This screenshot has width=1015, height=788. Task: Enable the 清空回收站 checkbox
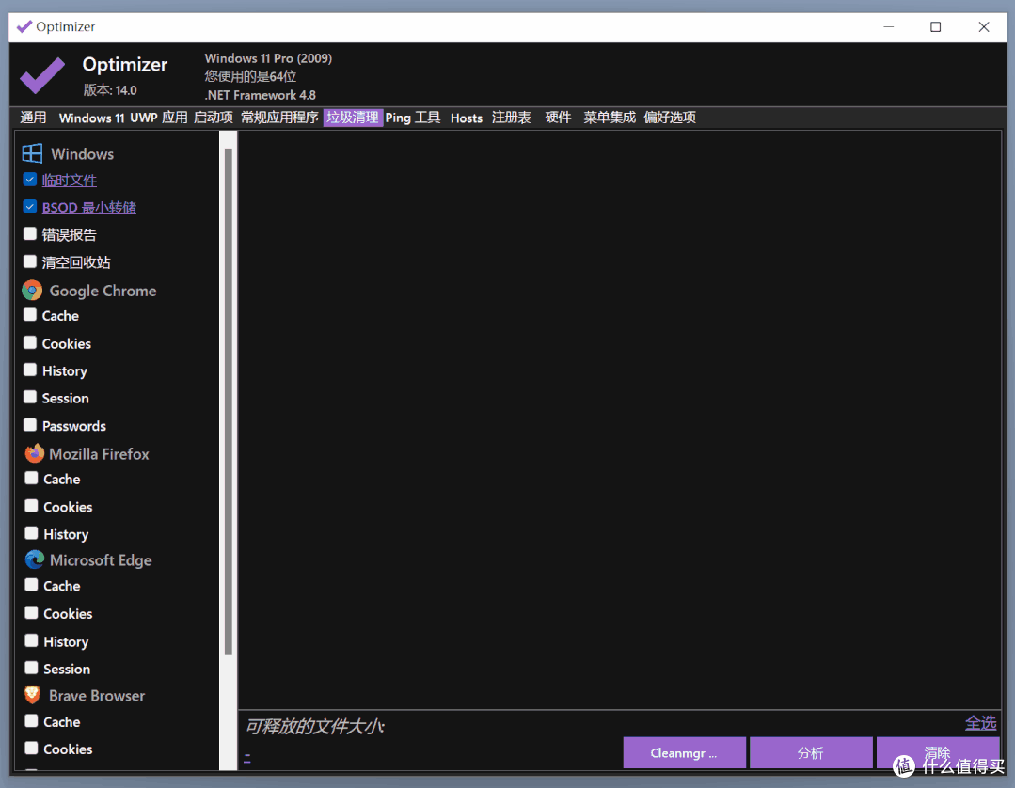[30, 261]
